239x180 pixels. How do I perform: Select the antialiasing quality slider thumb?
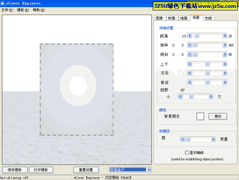(x=188, y=139)
